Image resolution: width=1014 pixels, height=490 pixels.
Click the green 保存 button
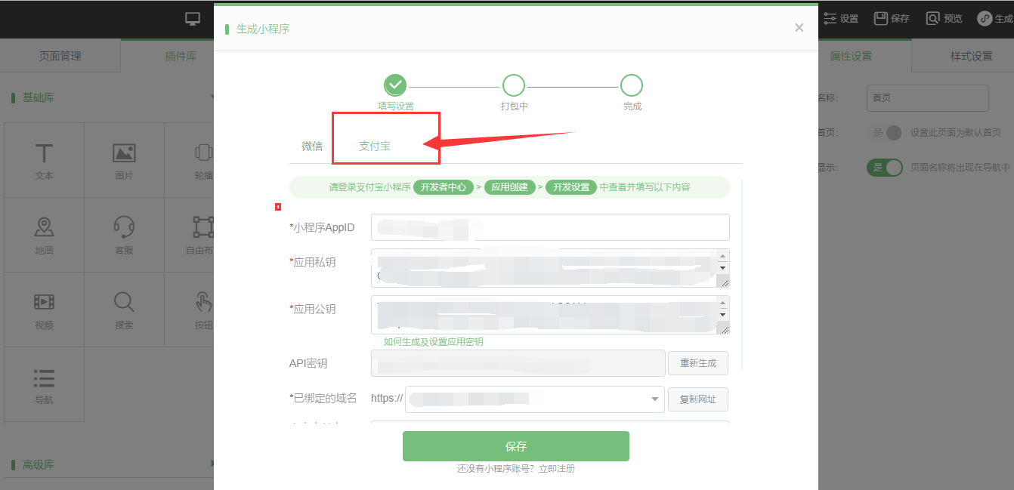tap(515, 446)
